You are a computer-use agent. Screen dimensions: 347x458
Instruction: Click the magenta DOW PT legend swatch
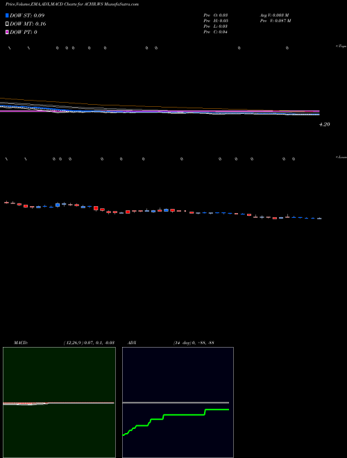coord(7,32)
